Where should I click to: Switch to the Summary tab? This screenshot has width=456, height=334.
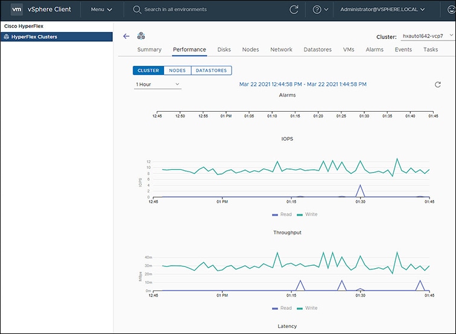(149, 50)
